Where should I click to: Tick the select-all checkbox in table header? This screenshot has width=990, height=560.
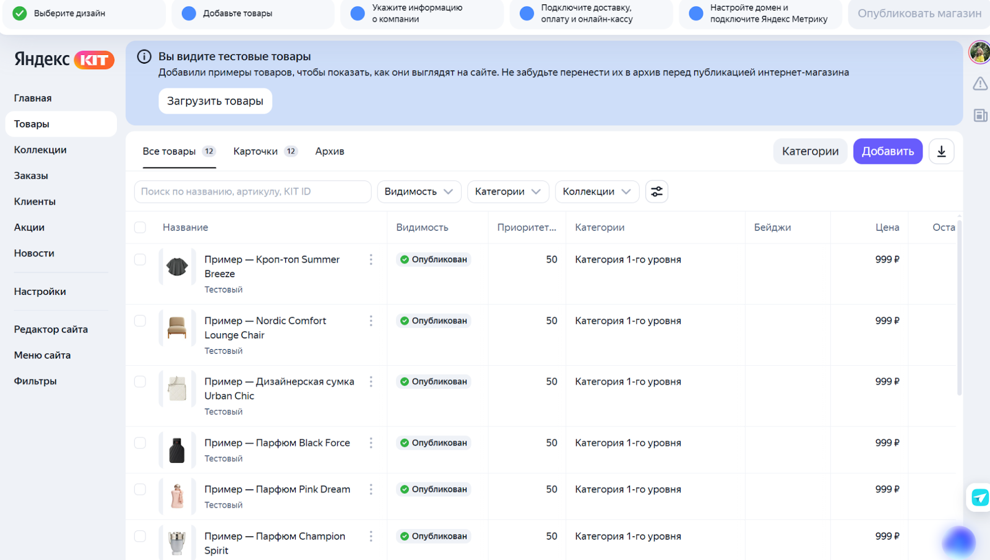(140, 227)
